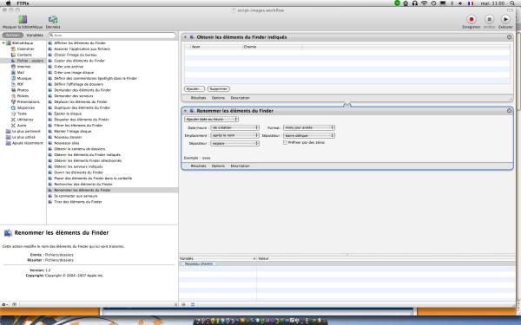Open Options tab of the Renommer action
Image resolution: width=521 pixels, height=325 pixels.
[218, 166]
